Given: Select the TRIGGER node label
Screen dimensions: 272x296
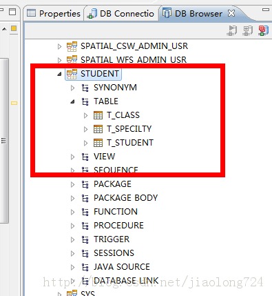Looking at the screenshot, I should pos(112,239).
